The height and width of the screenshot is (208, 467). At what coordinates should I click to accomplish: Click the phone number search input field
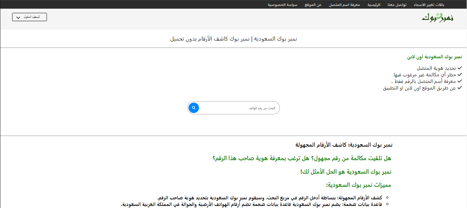pyautogui.click(x=240, y=108)
